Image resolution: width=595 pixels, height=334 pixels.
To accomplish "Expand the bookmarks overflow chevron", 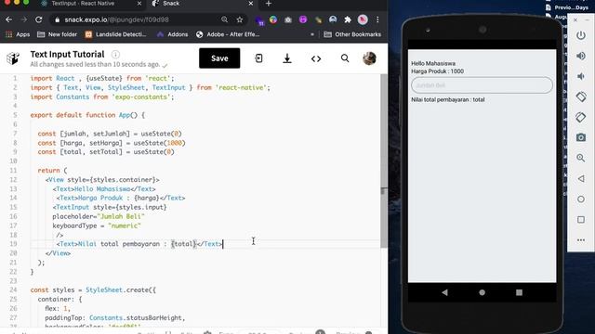I will tap(312, 34).
